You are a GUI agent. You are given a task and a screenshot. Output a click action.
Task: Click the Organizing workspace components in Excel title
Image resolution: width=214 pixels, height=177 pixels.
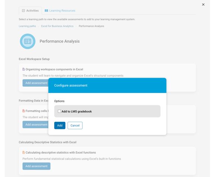point(54,69)
